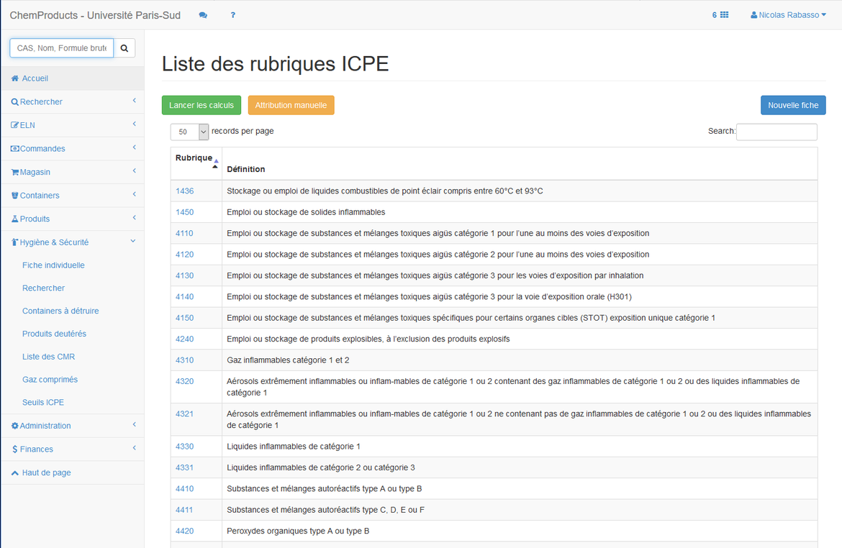
Task: Open Liste des CMR submenu item
Action: coord(48,357)
